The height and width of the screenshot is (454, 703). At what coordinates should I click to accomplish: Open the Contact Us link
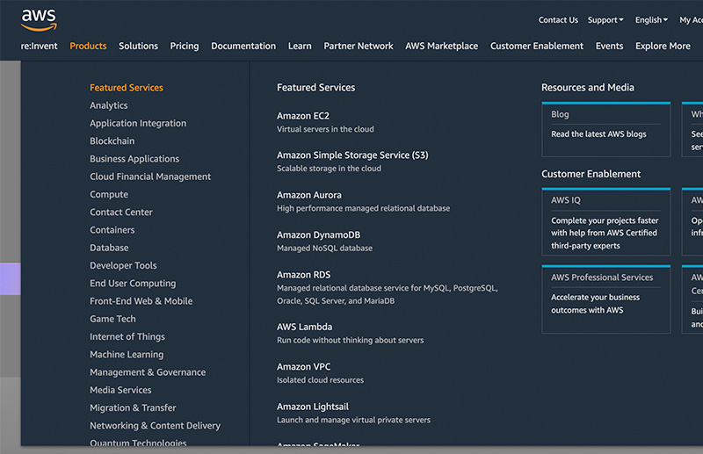pyautogui.click(x=558, y=20)
